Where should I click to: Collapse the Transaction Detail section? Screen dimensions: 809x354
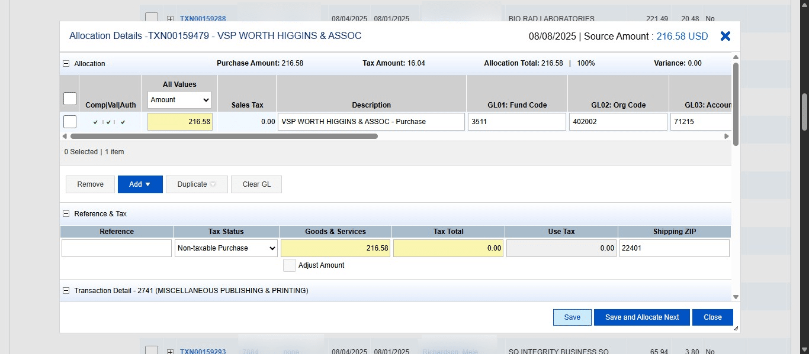pos(65,290)
